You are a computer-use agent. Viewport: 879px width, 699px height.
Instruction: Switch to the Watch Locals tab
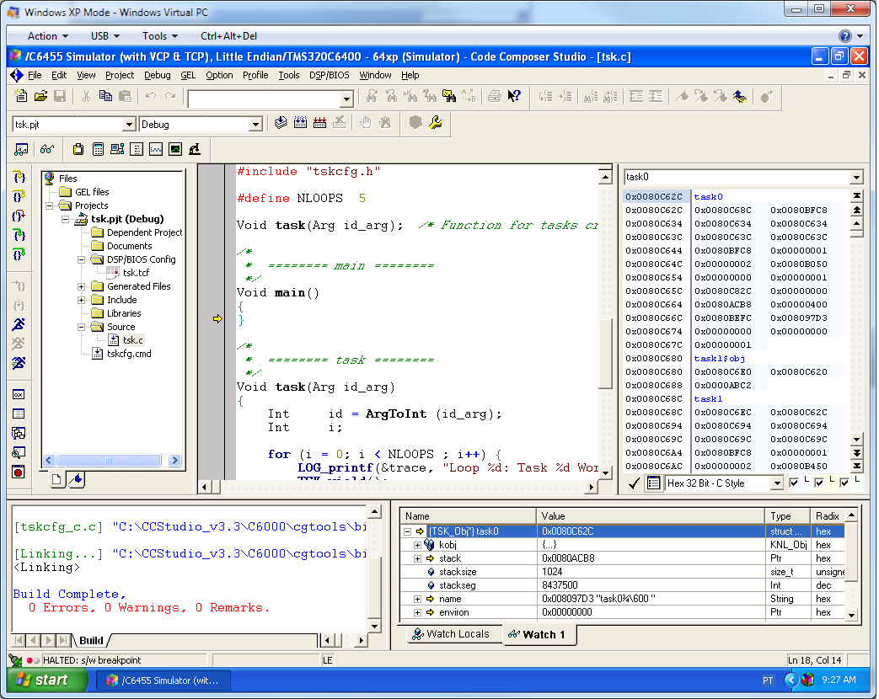point(451,634)
